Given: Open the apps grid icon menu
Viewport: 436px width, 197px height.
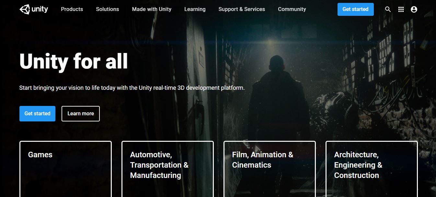Looking at the screenshot, I should click(401, 9).
